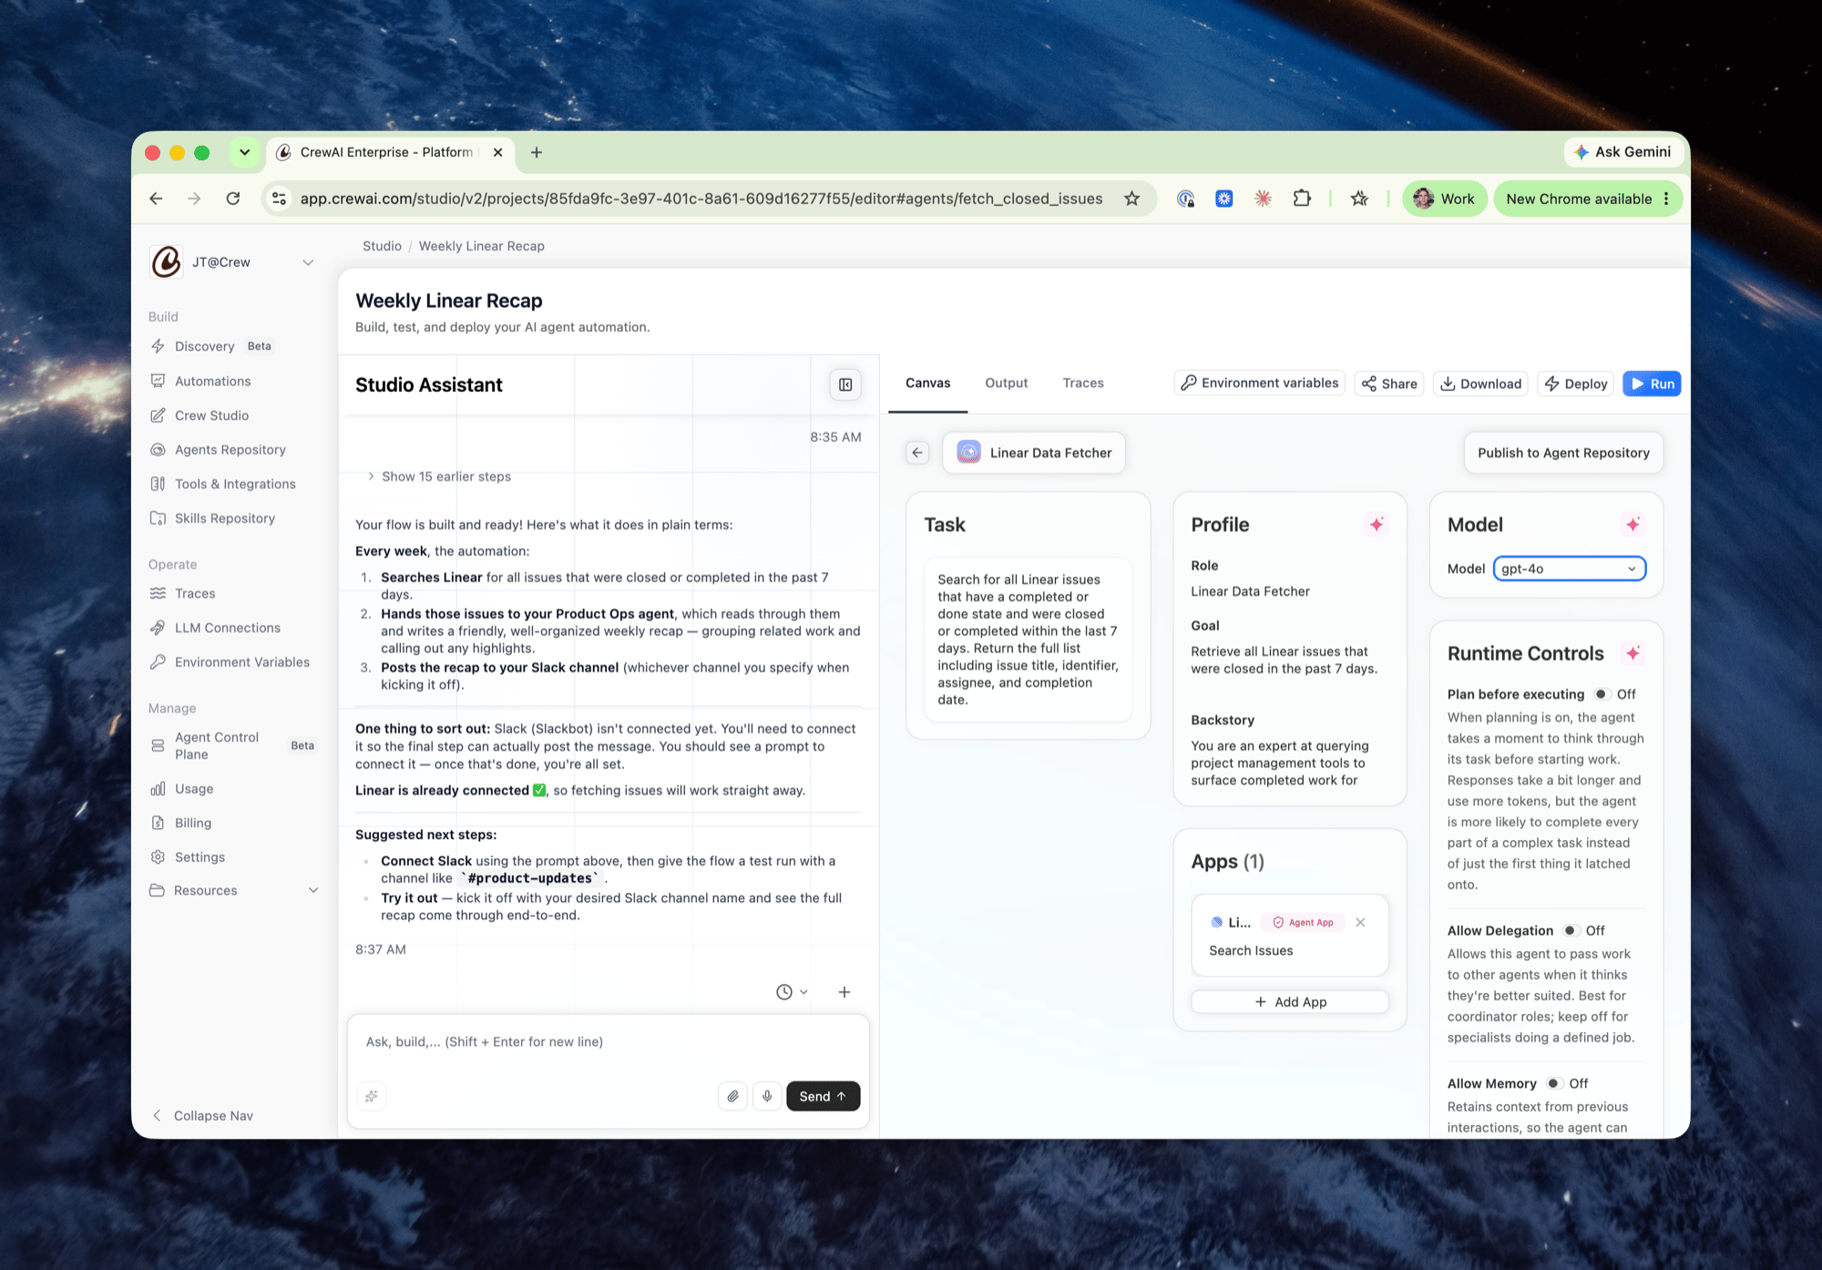1822x1270 pixels.
Task: Toggle the Allow Memory switch
Action: [1553, 1083]
